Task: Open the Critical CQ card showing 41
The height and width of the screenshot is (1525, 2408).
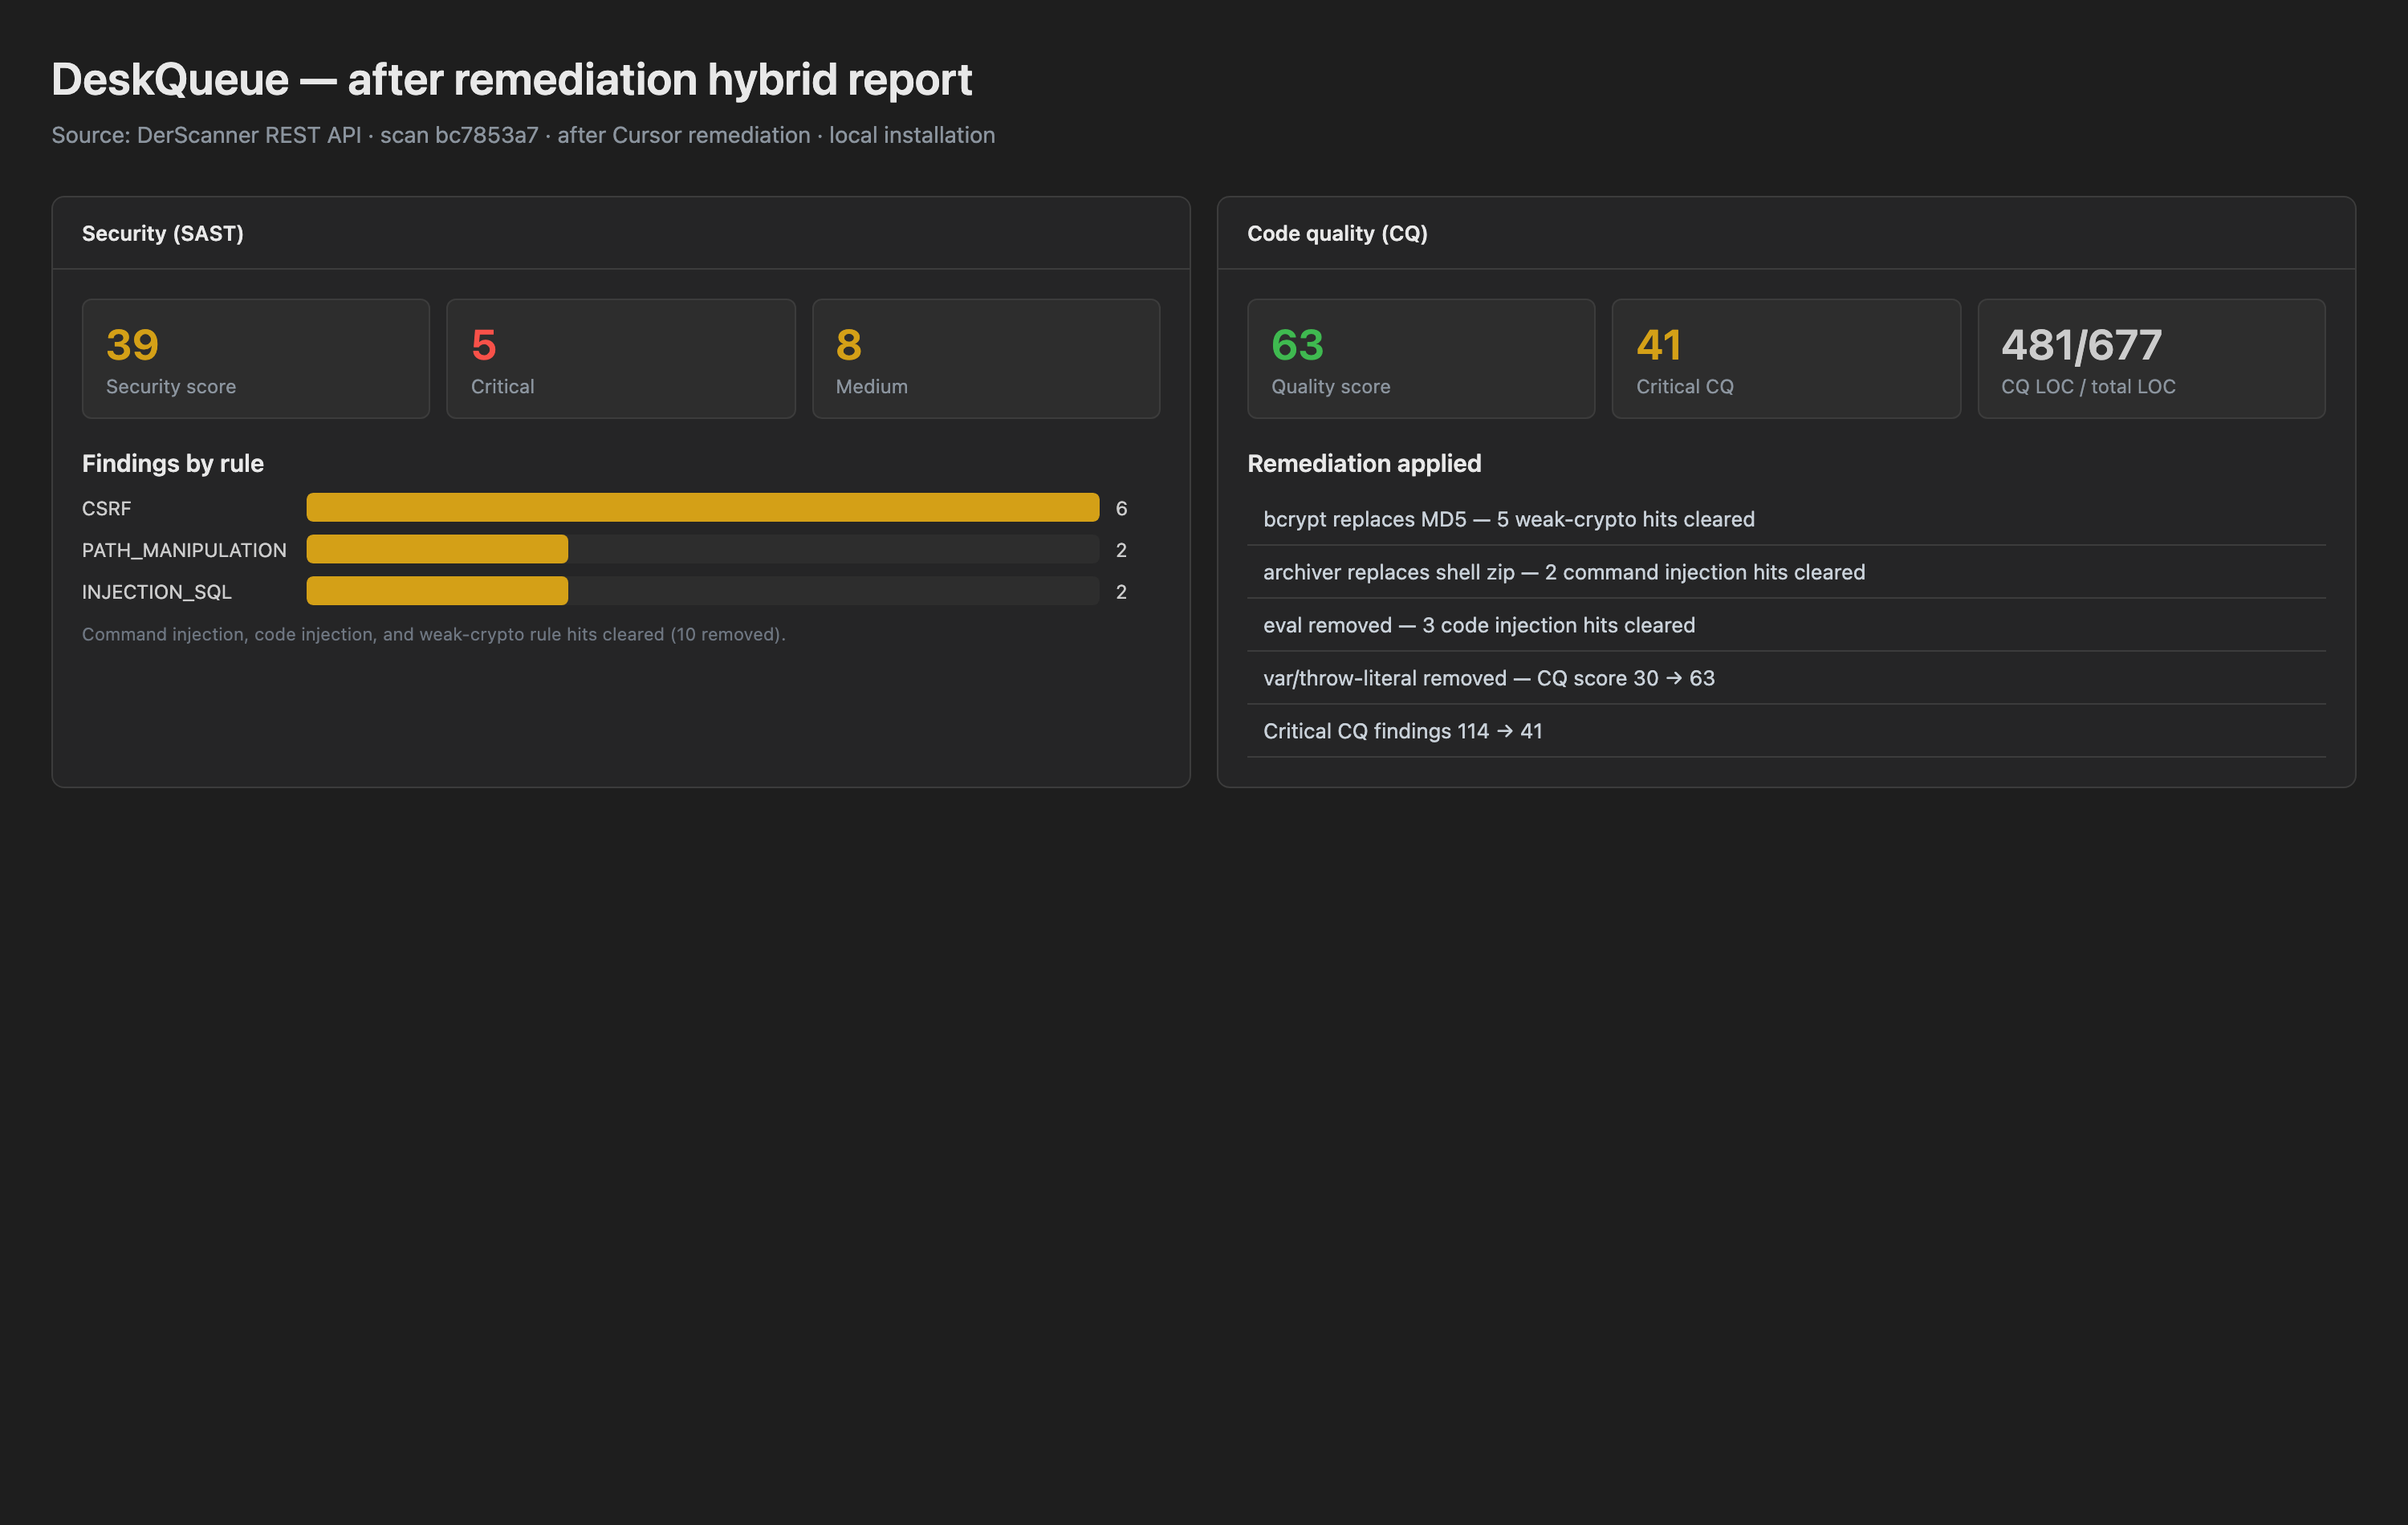Action: [1786, 358]
